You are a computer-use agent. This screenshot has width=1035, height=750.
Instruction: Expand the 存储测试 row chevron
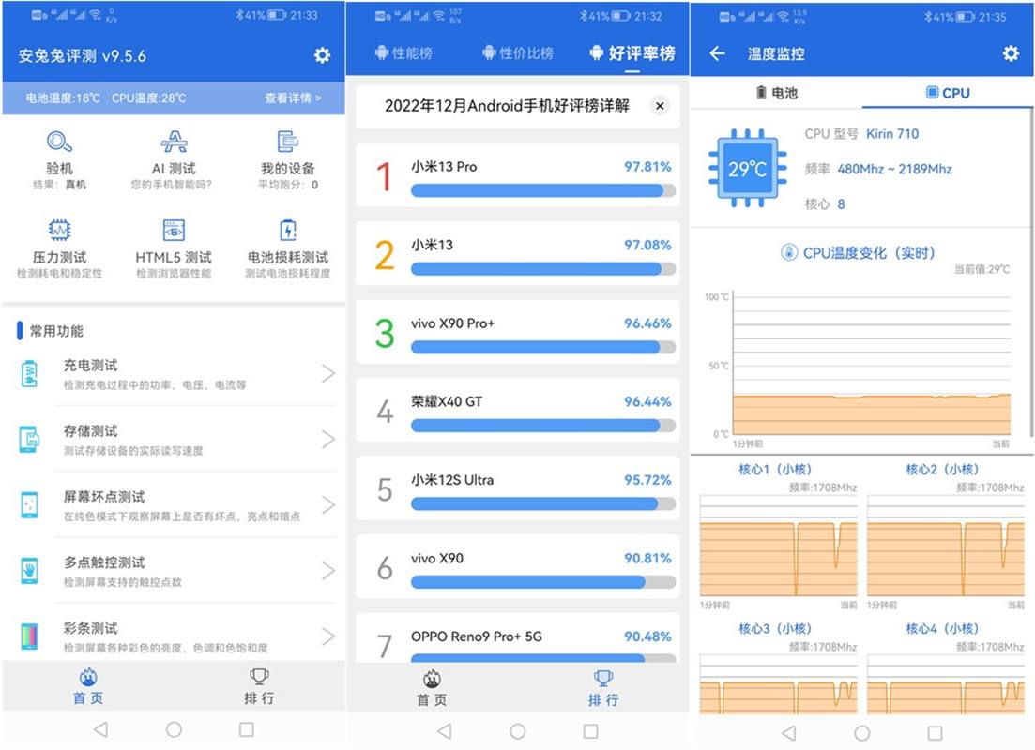[327, 440]
